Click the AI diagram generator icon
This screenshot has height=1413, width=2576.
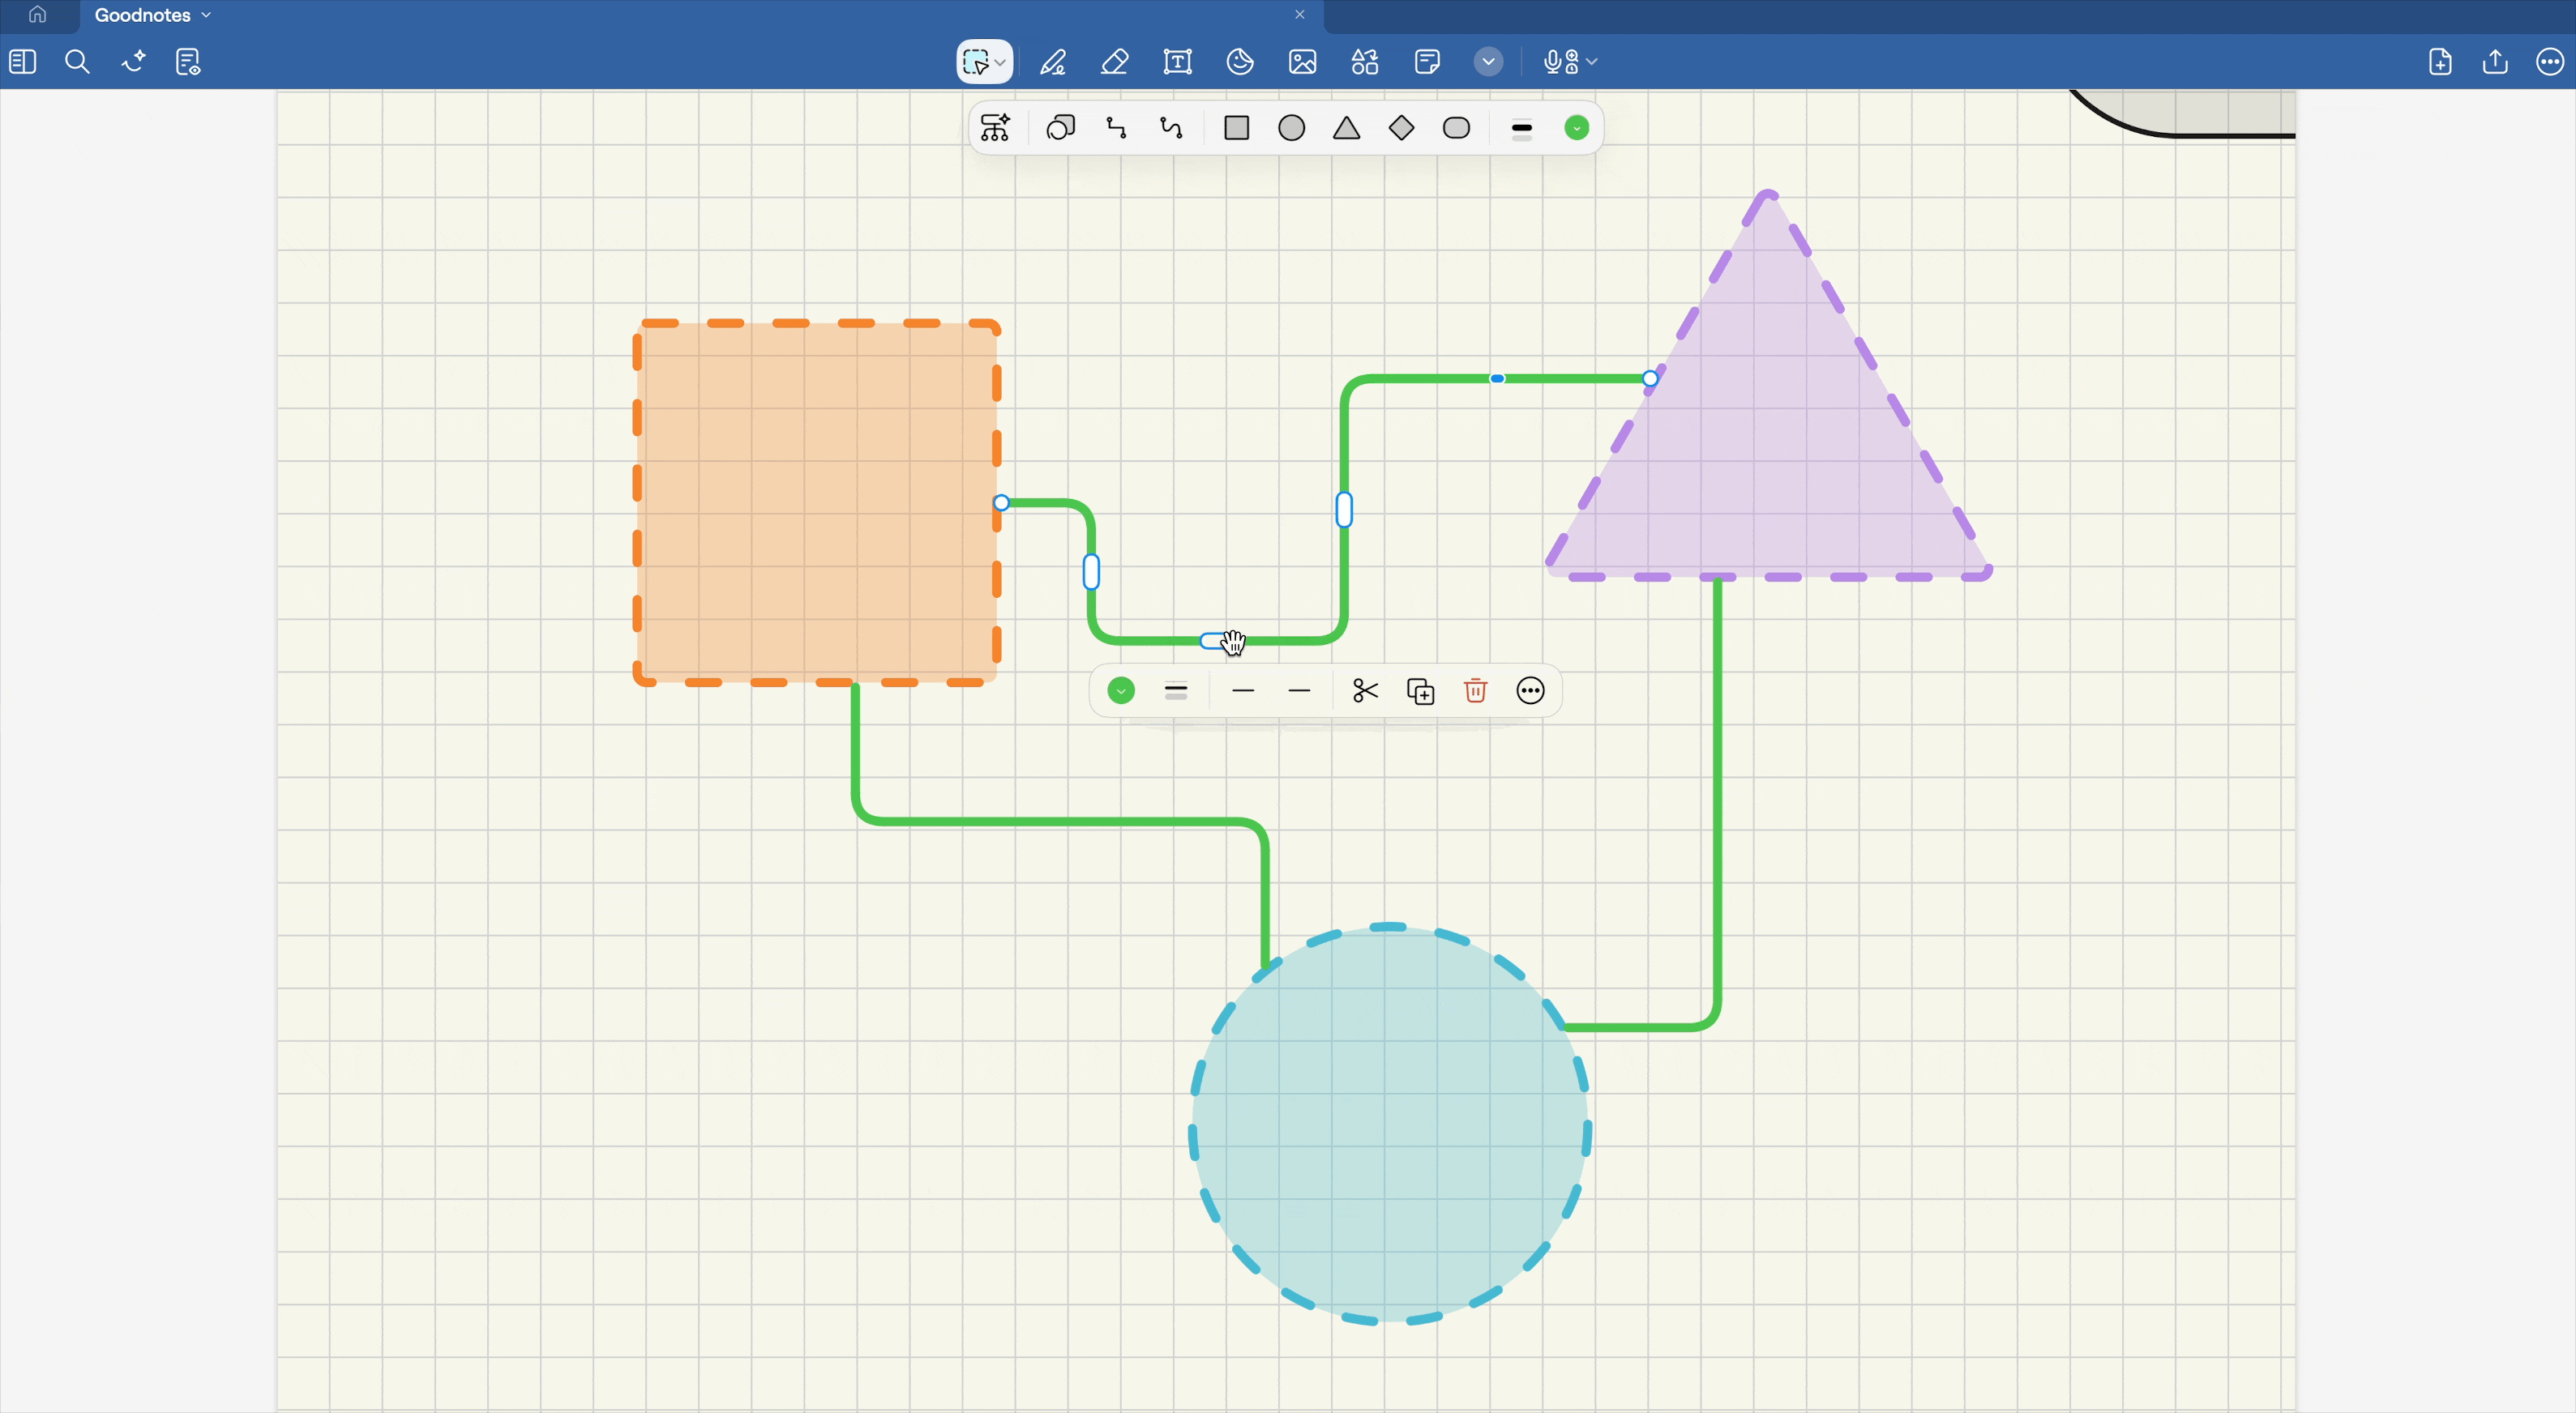tap(995, 128)
